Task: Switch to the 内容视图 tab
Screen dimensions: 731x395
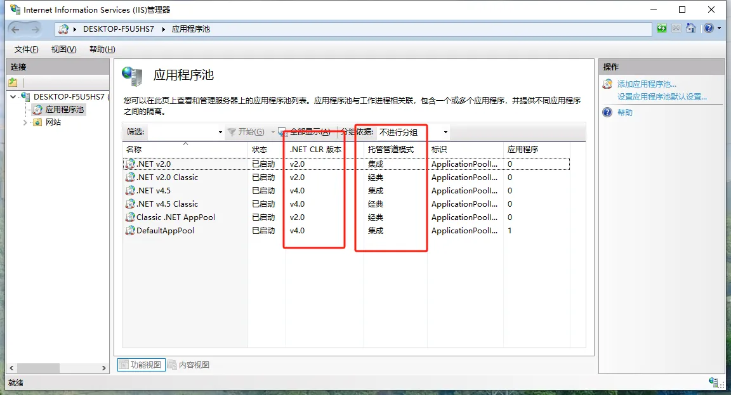Action: [189, 365]
